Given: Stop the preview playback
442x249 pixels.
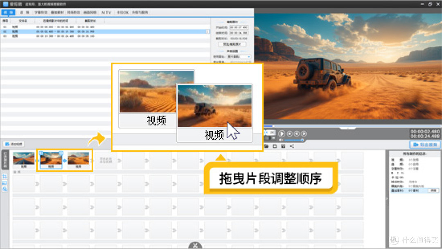Looking at the screenshot, I should 289,134.
